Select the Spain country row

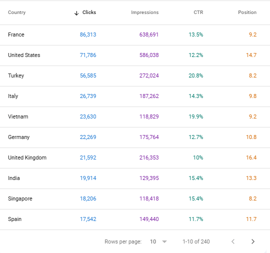point(135,219)
